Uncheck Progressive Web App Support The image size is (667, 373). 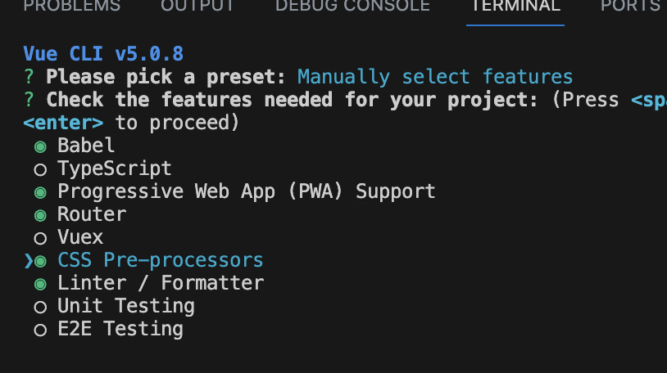(x=40, y=193)
